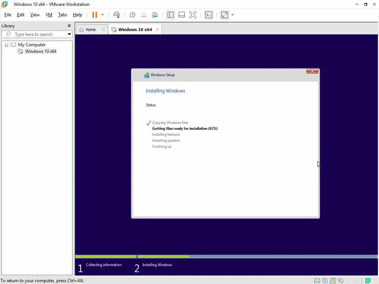
Task: Open the console view icon
Action: click(x=209, y=15)
